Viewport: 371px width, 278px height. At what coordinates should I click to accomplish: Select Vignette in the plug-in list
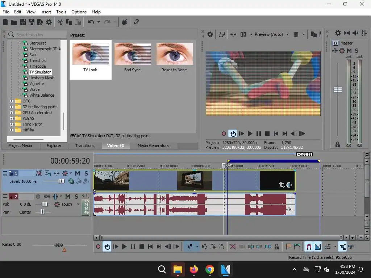37,84
